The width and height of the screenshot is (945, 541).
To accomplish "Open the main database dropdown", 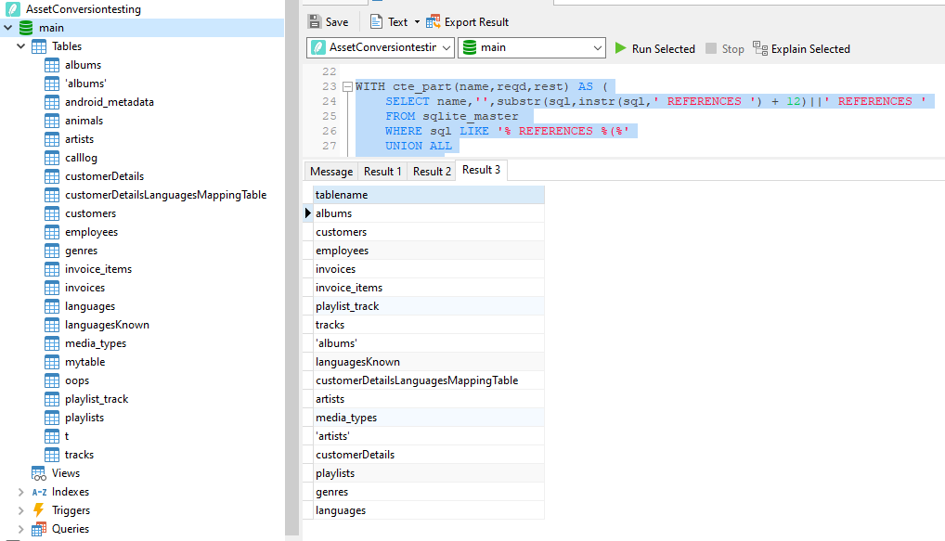I will (597, 47).
